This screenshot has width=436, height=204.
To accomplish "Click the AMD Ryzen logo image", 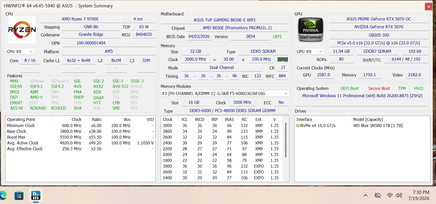I will click(22, 30).
